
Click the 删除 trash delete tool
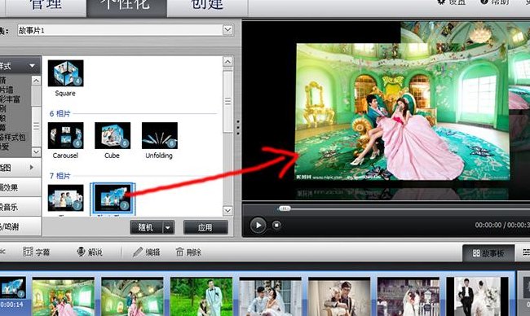coord(180,252)
